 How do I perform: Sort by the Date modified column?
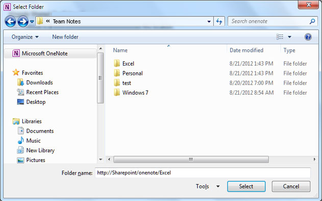[x=246, y=50]
